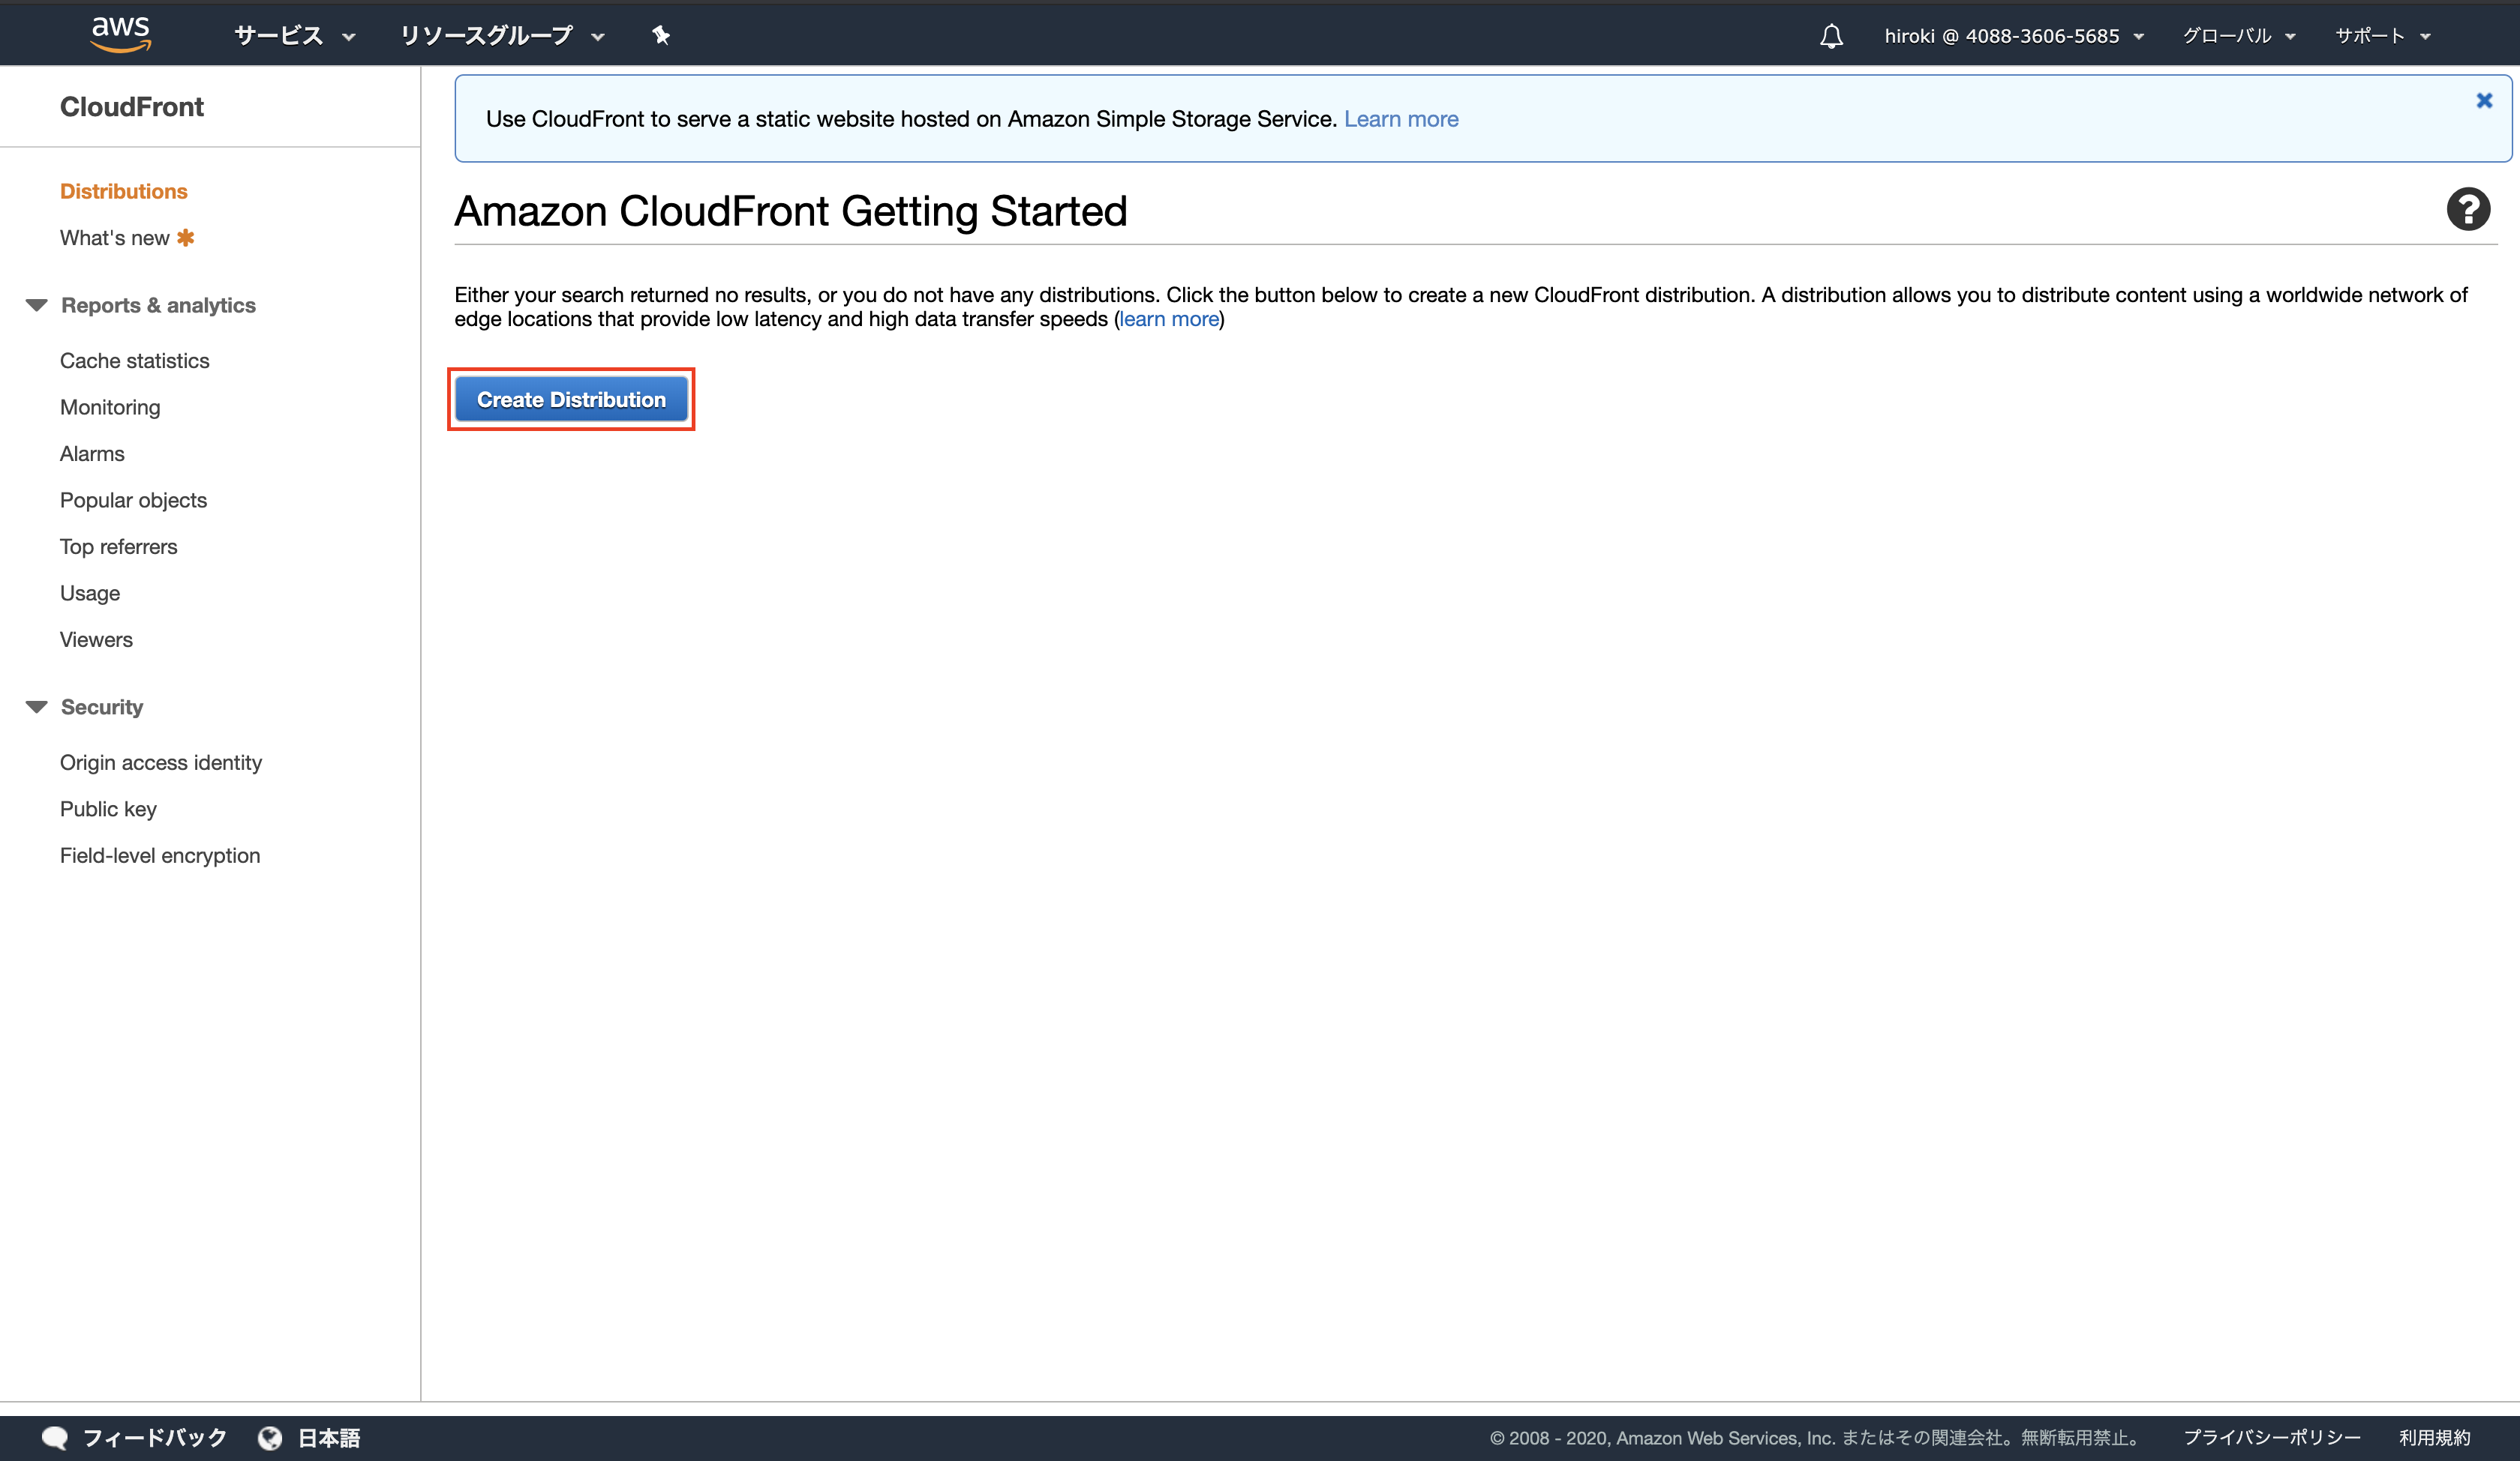Click the Create Distribution button
Viewport: 2520px width, 1461px height.
(571, 400)
